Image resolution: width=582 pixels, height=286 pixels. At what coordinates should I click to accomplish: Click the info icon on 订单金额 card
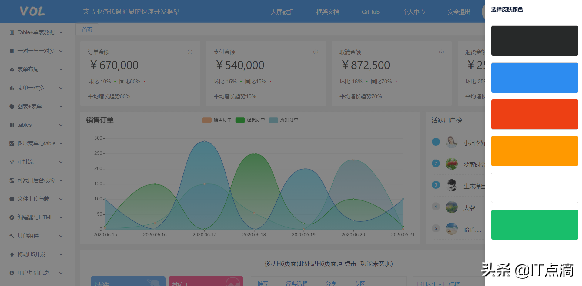[x=190, y=52]
